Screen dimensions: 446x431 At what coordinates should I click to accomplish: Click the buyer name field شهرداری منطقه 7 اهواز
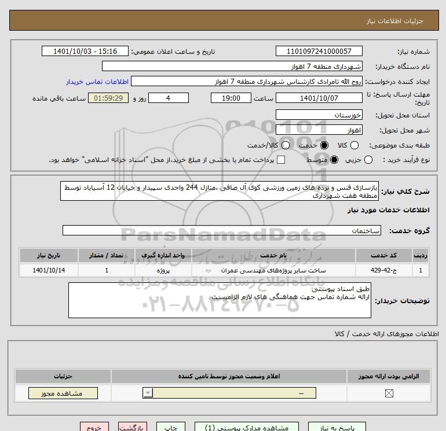232,66
